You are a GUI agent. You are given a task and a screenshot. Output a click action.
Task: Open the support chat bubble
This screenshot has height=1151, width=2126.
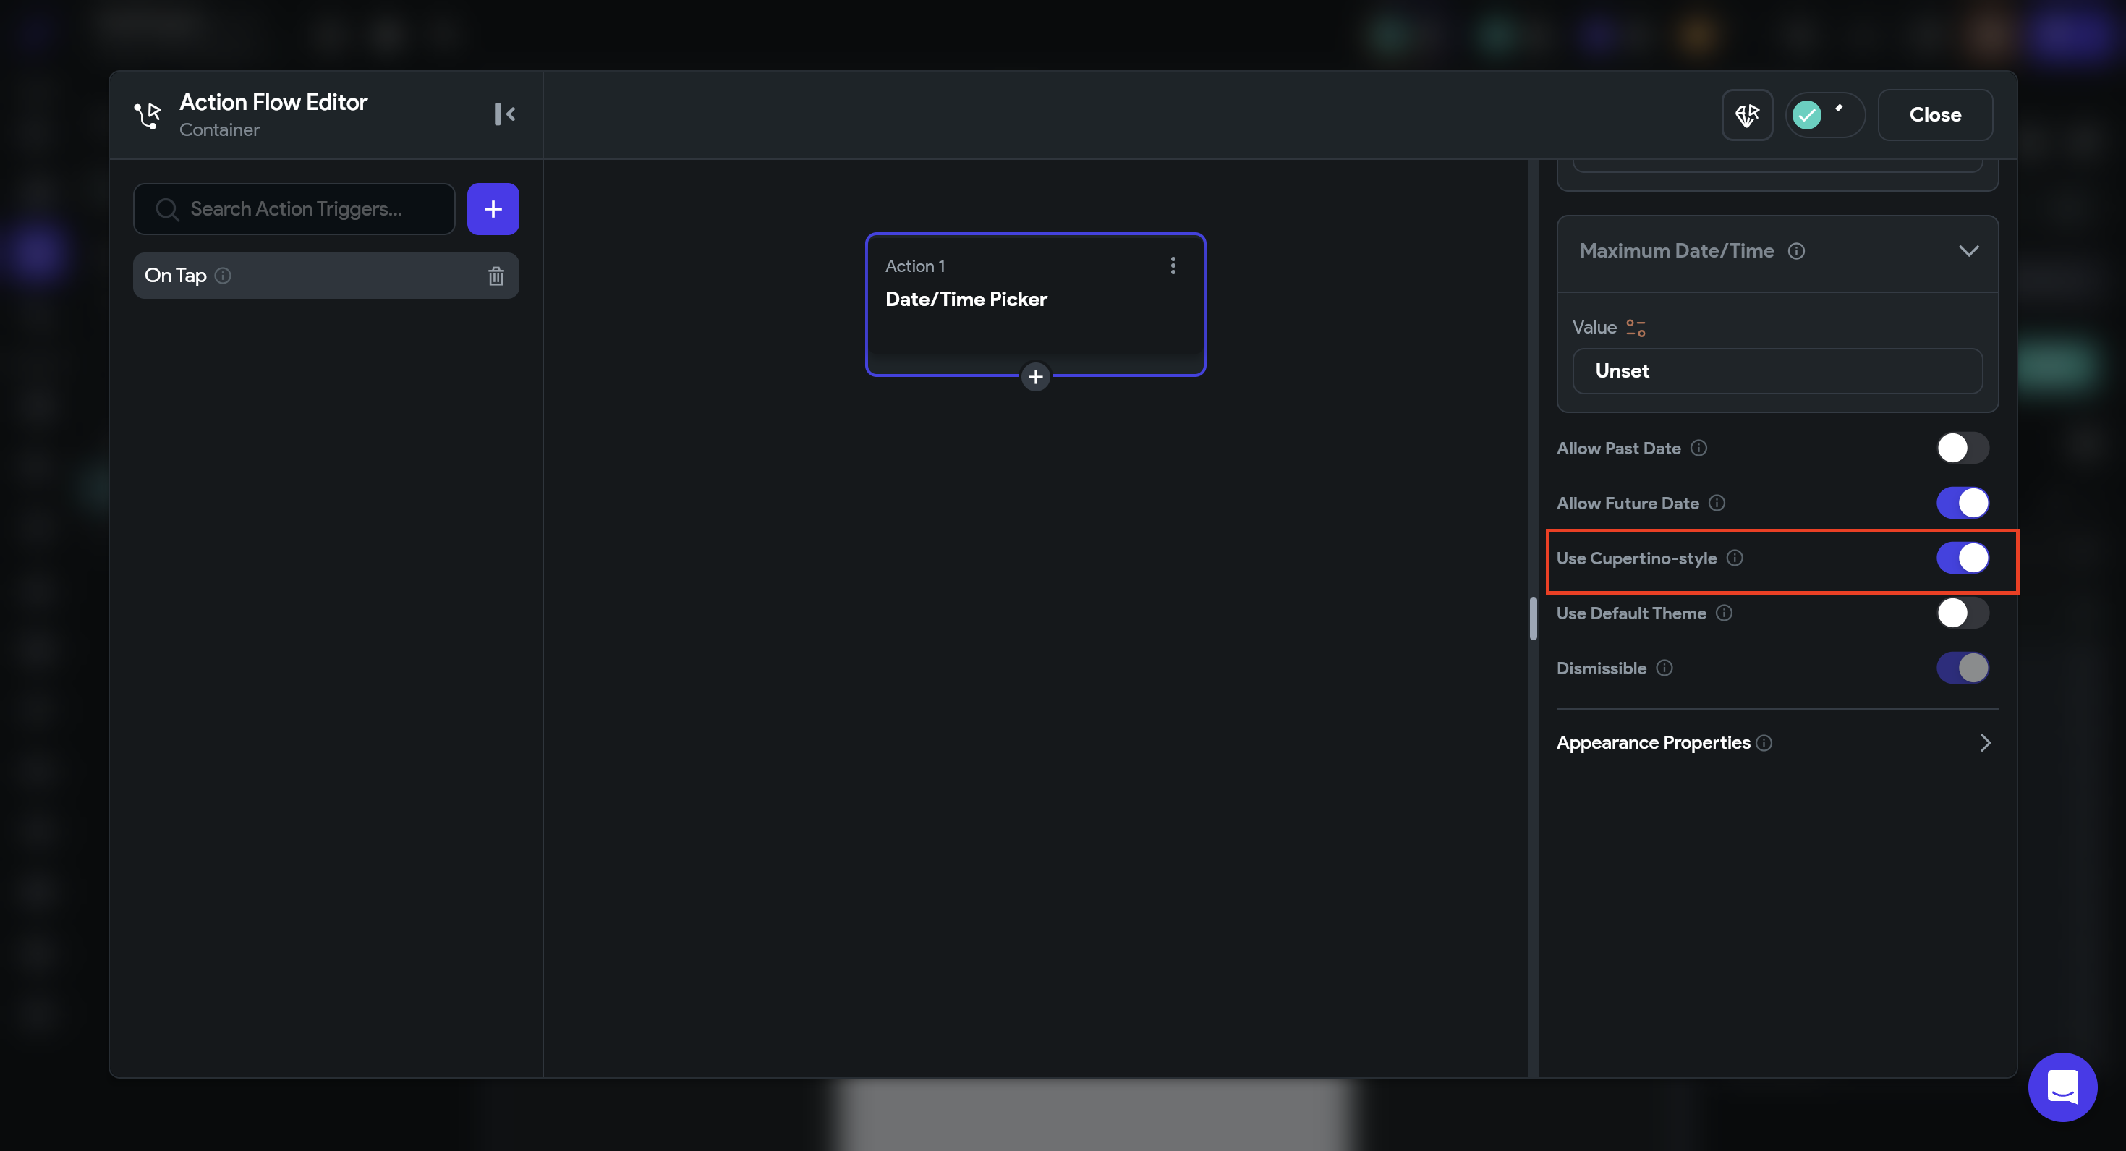coord(2062,1087)
